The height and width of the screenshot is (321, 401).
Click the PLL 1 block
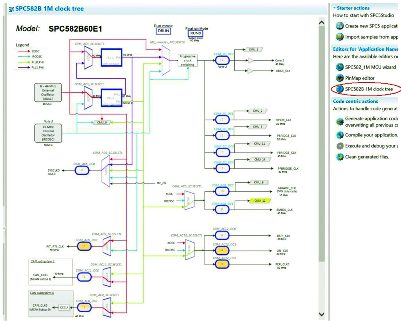pos(112,58)
